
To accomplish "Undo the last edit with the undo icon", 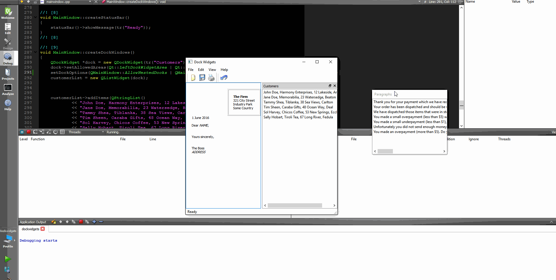I will (224, 77).
